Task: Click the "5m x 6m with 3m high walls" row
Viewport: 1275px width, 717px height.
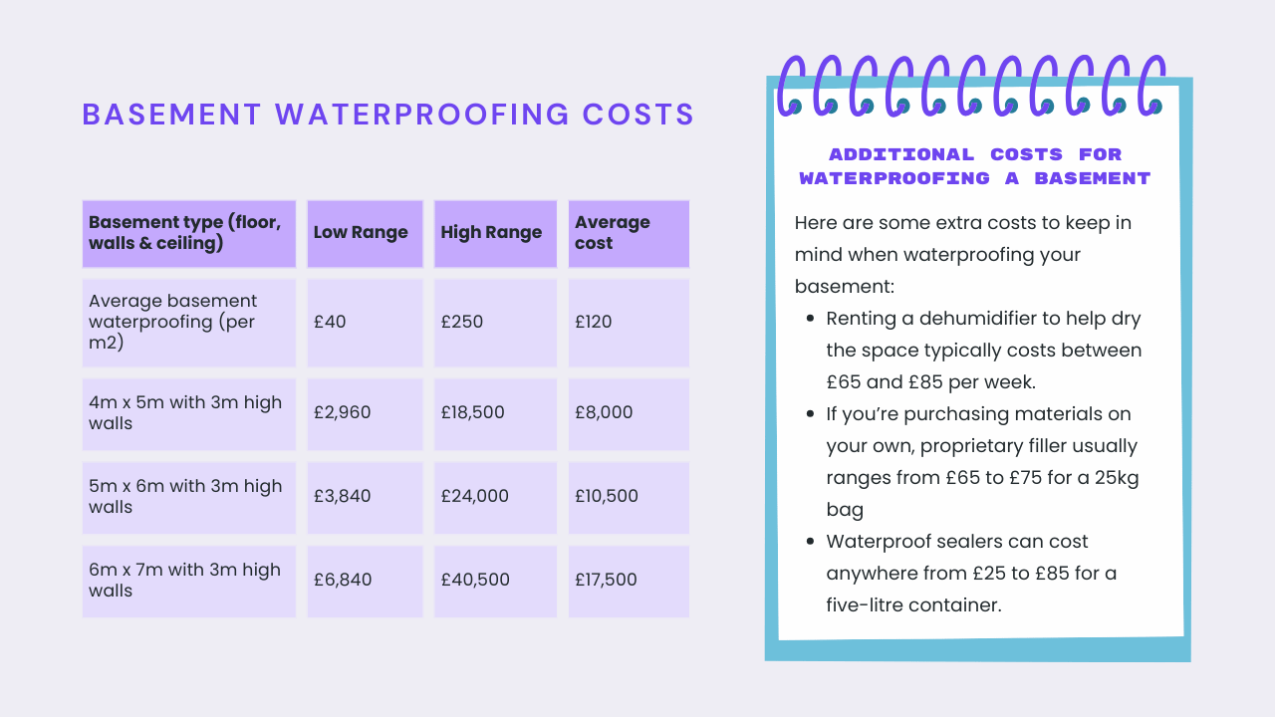Action: coord(189,496)
